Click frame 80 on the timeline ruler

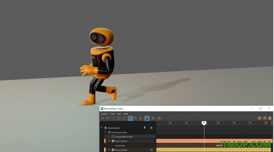pos(266,123)
